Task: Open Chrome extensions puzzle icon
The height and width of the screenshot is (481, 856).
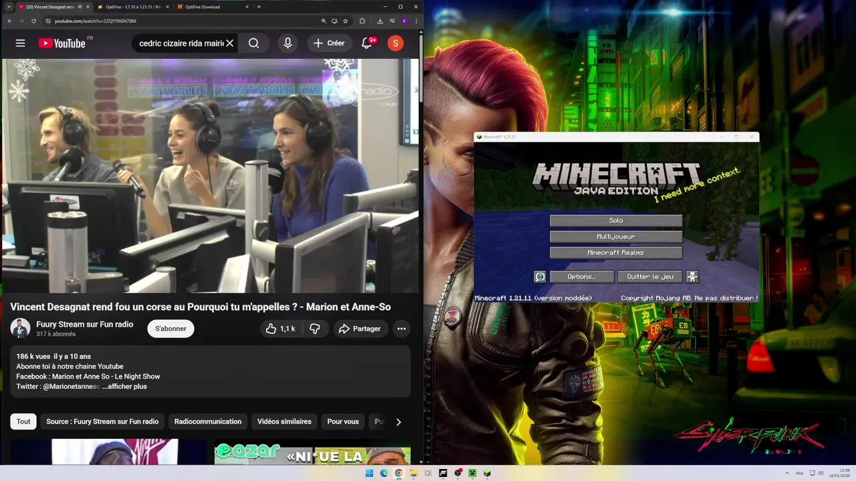Action: click(x=362, y=21)
